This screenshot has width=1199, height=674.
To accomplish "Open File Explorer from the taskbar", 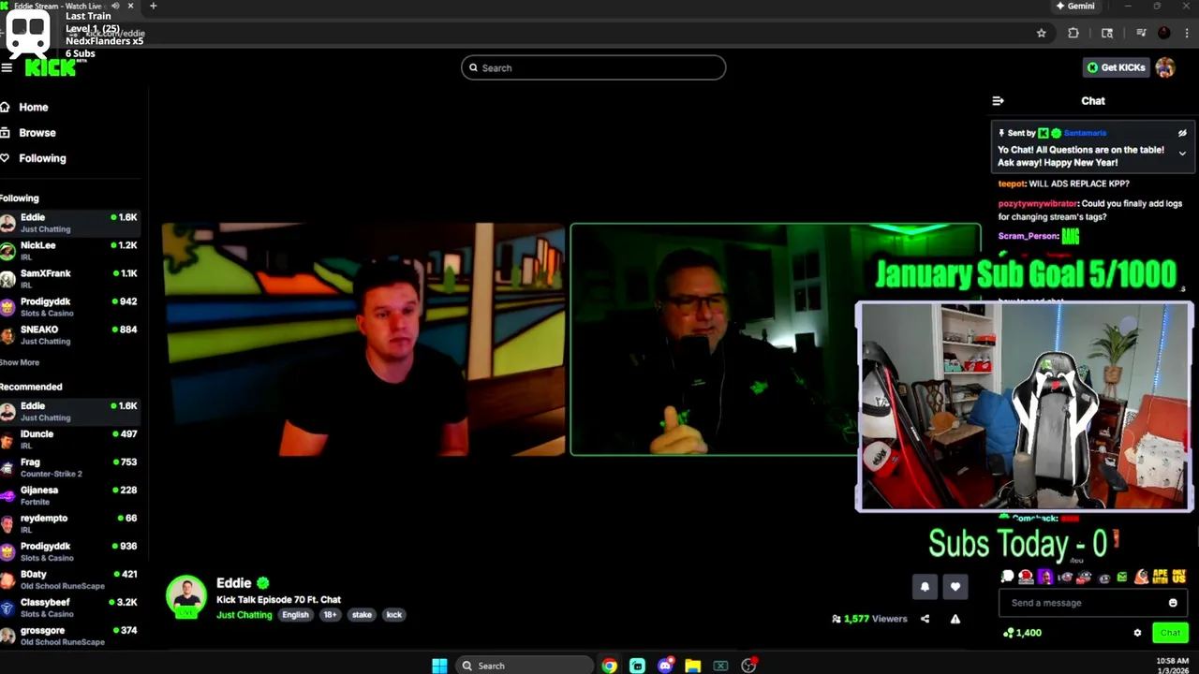I will tap(692, 666).
